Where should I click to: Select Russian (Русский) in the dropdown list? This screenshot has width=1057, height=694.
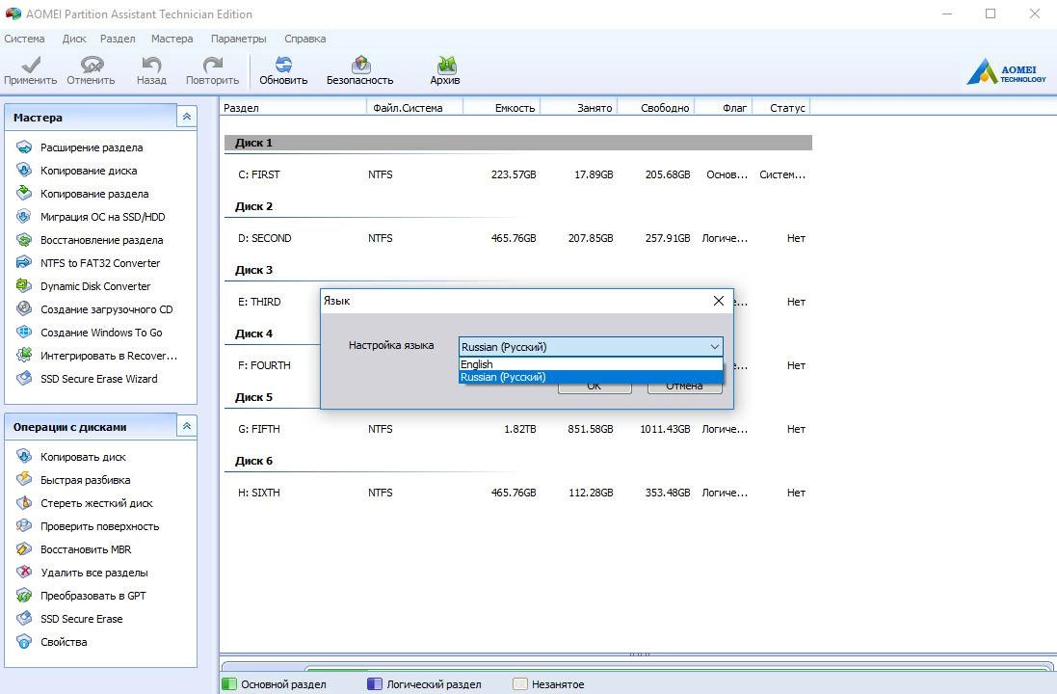tap(591, 377)
